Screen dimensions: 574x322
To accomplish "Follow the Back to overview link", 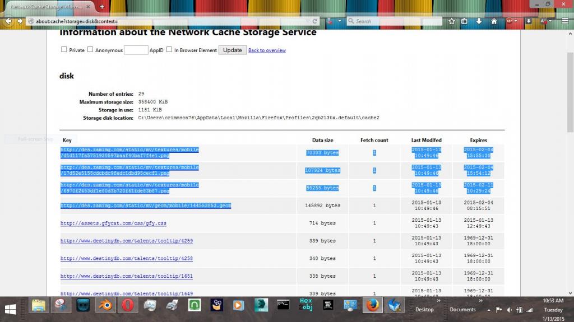I will pos(267,50).
